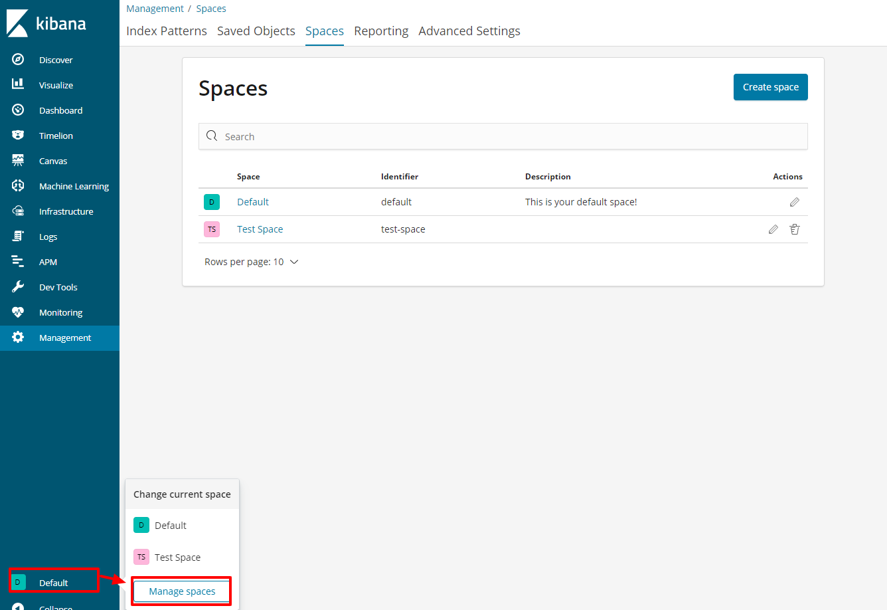Open Machine Learning label in sidebar
This screenshot has height=610, width=887.
coord(74,186)
